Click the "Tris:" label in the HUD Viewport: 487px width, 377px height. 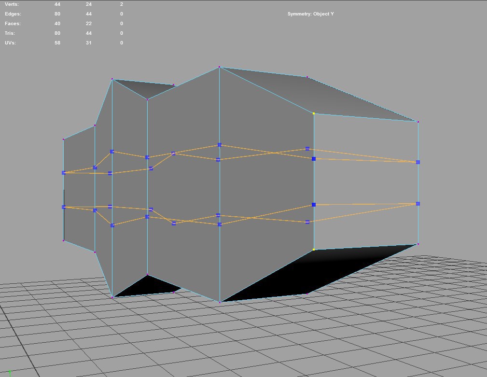pos(10,33)
